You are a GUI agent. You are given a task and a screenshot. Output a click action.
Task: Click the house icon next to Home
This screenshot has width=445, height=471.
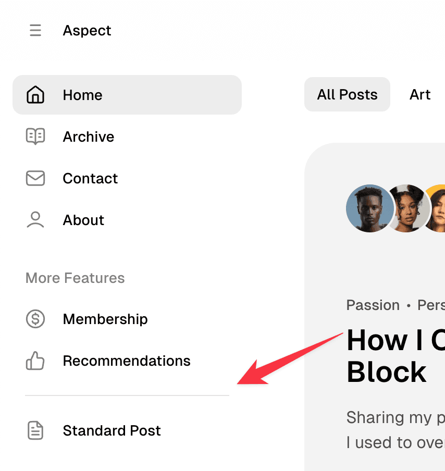(35, 94)
